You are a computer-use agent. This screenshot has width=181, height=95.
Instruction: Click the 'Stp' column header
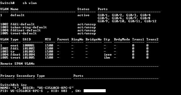[x=107, y=39]
